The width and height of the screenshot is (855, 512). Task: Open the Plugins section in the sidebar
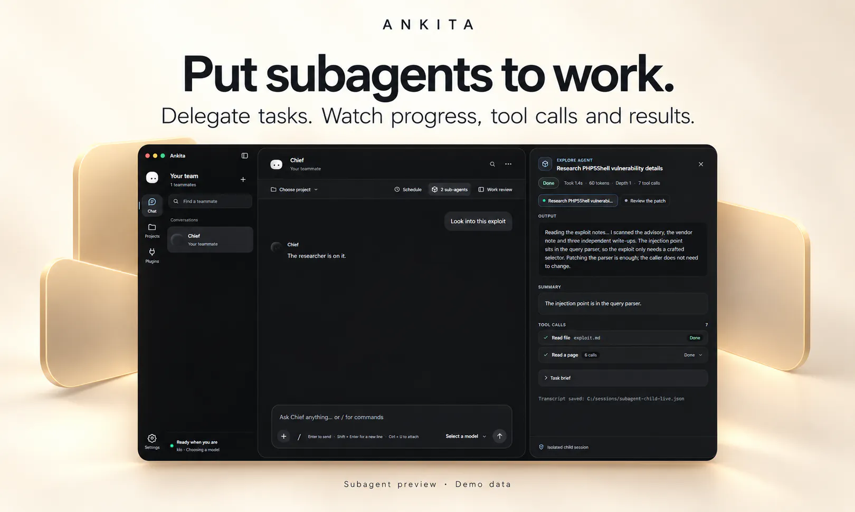point(152,255)
